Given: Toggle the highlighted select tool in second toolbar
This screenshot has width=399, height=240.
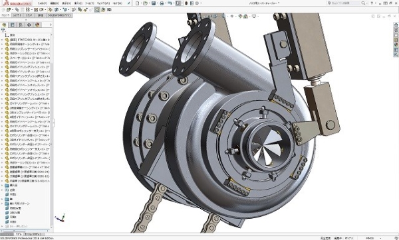Looking at the screenshot, I should 97,10.
